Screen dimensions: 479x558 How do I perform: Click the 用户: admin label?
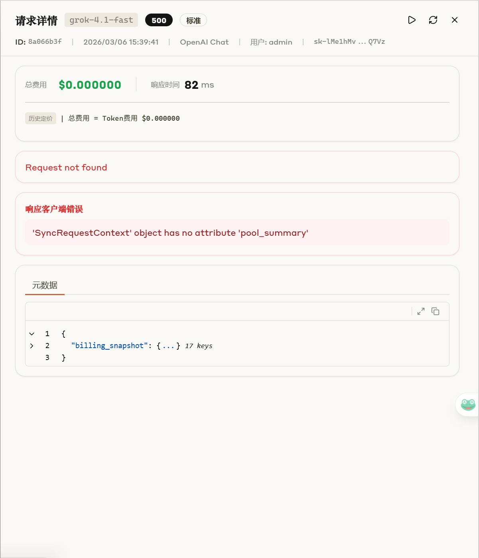point(271,42)
